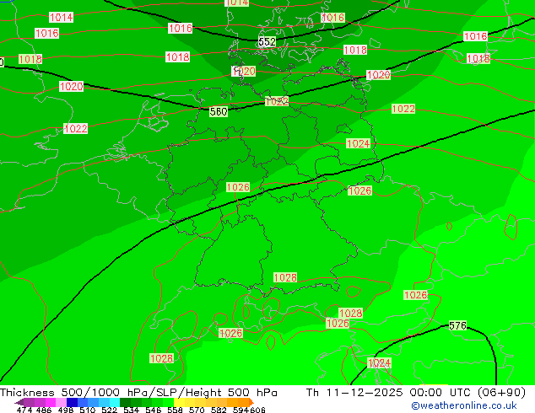Click the 522 value under the legend
Image resolution: width=535 pixels, height=413 pixels.
[x=109, y=410]
